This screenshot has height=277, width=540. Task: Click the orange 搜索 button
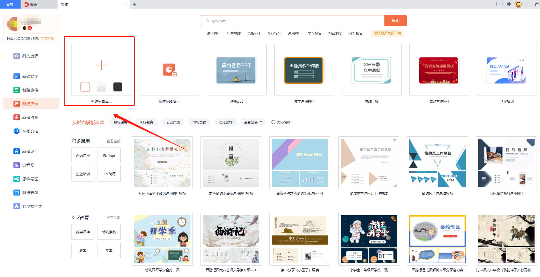pos(395,21)
